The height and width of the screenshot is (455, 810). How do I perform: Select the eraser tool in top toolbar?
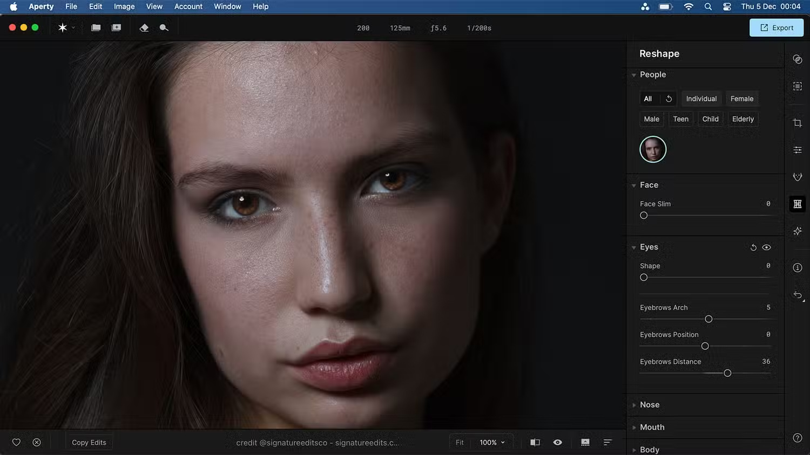[144, 27]
